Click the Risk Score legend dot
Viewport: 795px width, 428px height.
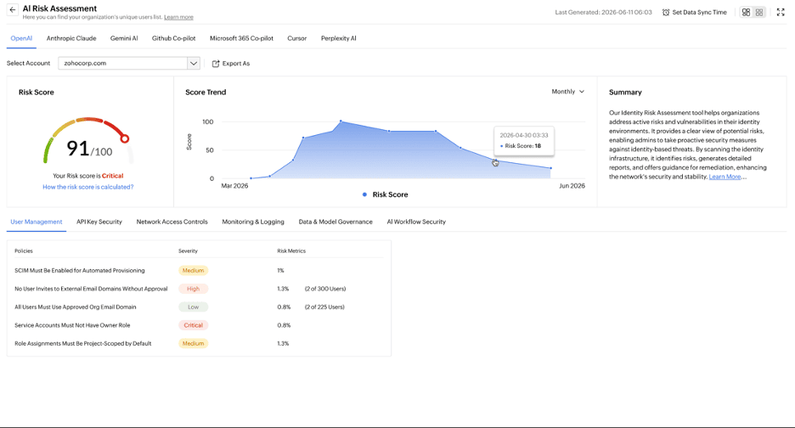364,194
